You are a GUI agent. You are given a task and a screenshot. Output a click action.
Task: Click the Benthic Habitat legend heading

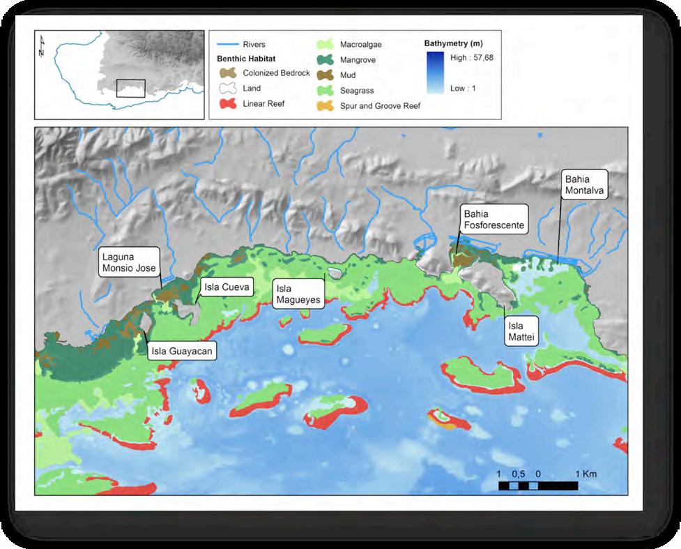click(x=246, y=59)
